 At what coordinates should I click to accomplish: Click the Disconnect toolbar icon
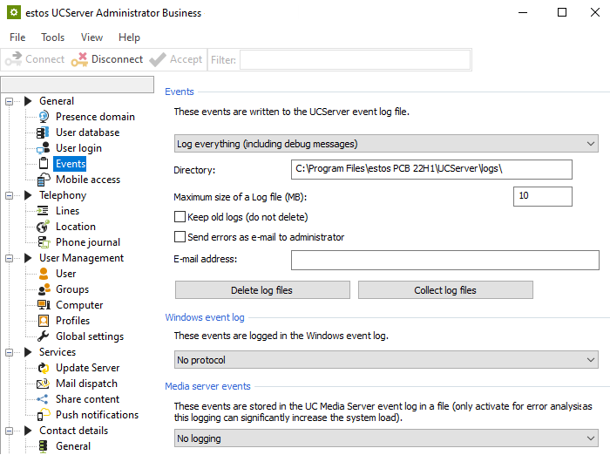coord(79,59)
